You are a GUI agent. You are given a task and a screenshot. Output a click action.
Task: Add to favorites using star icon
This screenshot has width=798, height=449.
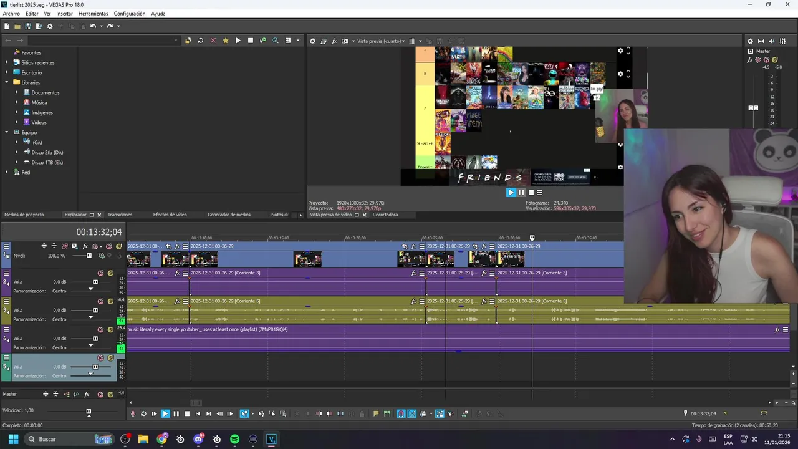226,41
